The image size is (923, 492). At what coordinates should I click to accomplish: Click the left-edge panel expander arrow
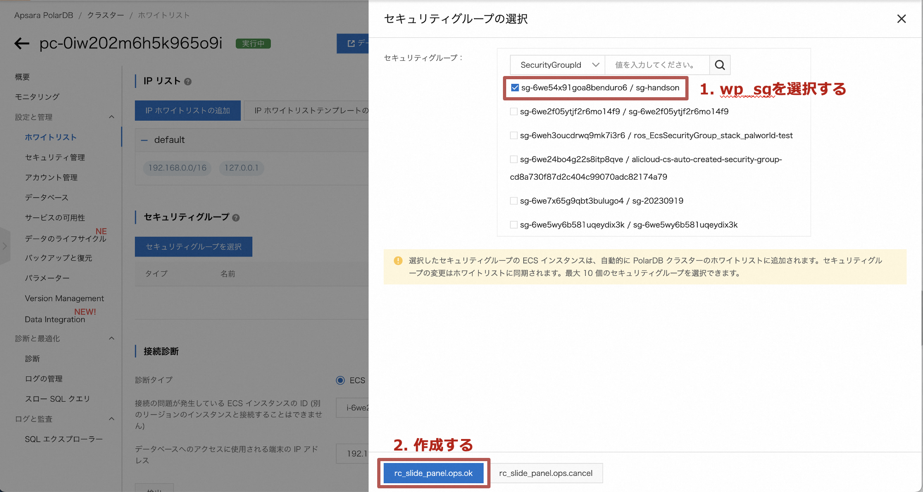coord(5,246)
